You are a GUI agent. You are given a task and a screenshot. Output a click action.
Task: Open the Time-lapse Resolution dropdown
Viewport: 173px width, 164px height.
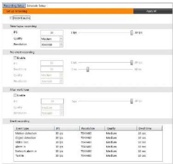(x=52, y=44)
